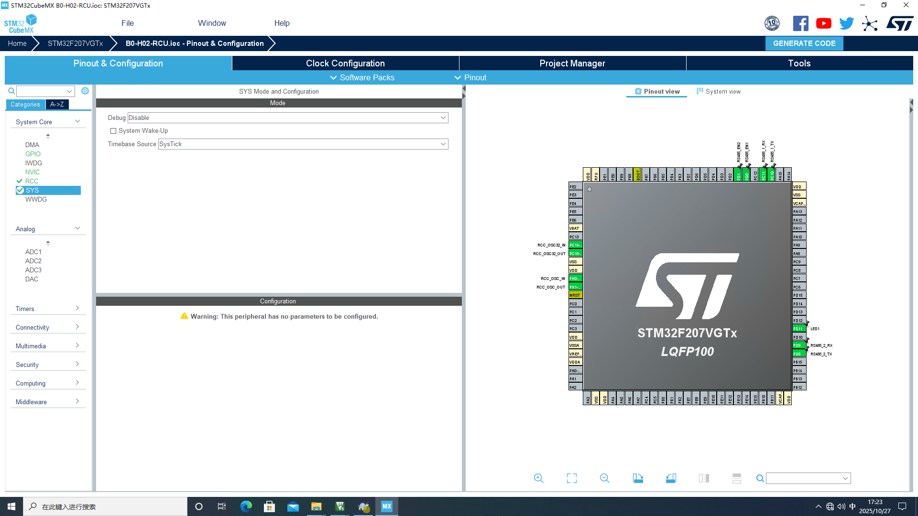This screenshot has width=918, height=516.
Task: Switch peripheral list to A->Z sorting
Action: [x=57, y=105]
